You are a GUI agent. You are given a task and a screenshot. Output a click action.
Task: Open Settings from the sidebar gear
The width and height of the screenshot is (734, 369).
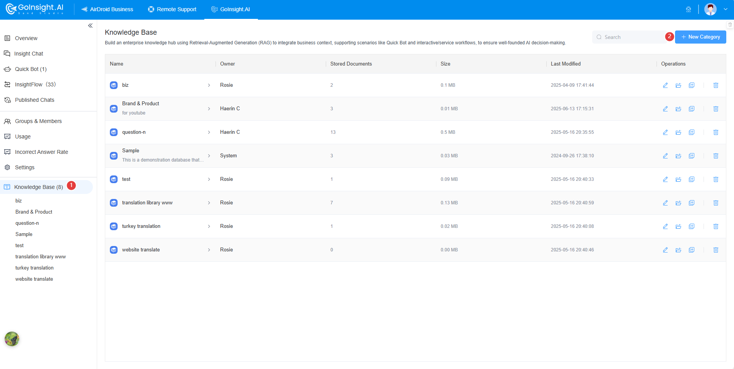tap(24, 167)
